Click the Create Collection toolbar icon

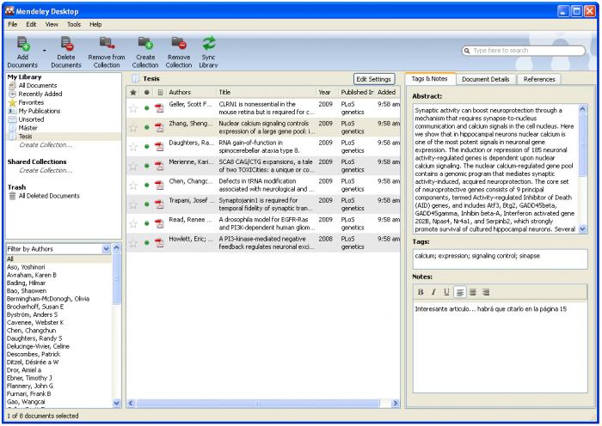click(145, 44)
